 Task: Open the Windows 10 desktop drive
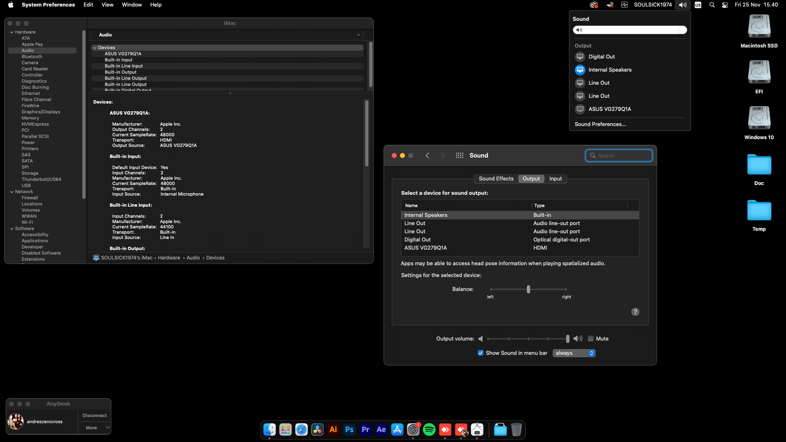(x=759, y=123)
